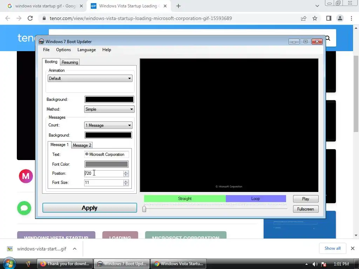Click the large Apply button
Image resolution: width=359 pixels, height=269 pixels.
click(x=90, y=208)
